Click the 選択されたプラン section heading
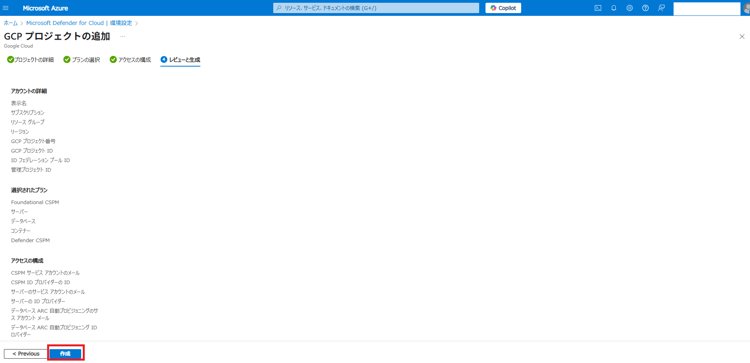 (x=29, y=190)
